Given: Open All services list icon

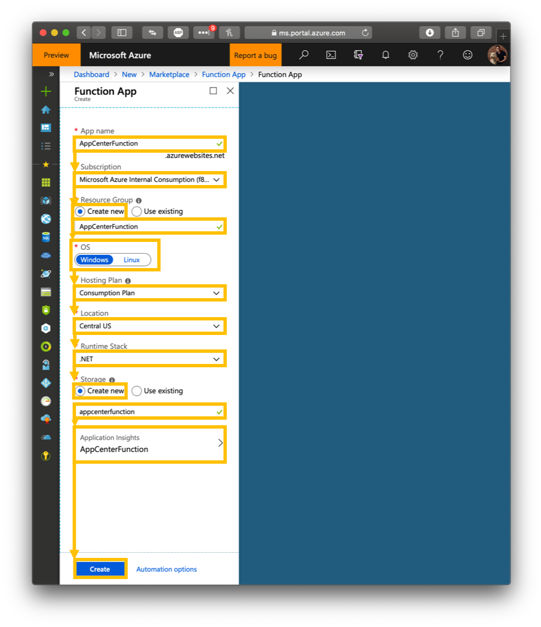Looking at the screenshot, I should pyautogui.click(x=46, y=146).
